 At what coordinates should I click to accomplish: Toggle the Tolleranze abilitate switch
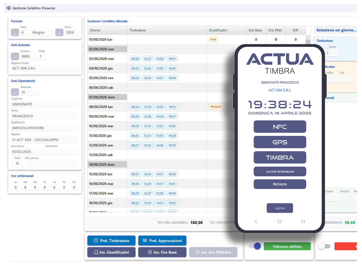pos(255,246)
